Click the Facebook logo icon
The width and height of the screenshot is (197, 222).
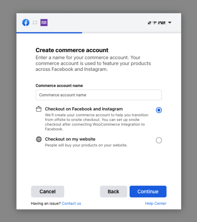click(x=26, y=22)
